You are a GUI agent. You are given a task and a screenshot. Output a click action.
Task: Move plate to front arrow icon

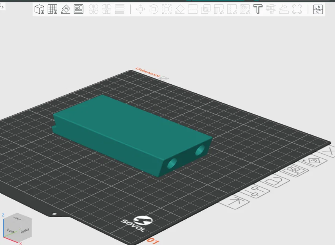(234, 201)
